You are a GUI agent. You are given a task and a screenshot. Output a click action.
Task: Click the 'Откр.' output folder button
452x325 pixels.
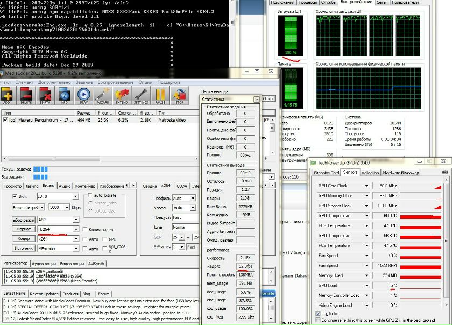pyautogui.click(x=267, y=98)
